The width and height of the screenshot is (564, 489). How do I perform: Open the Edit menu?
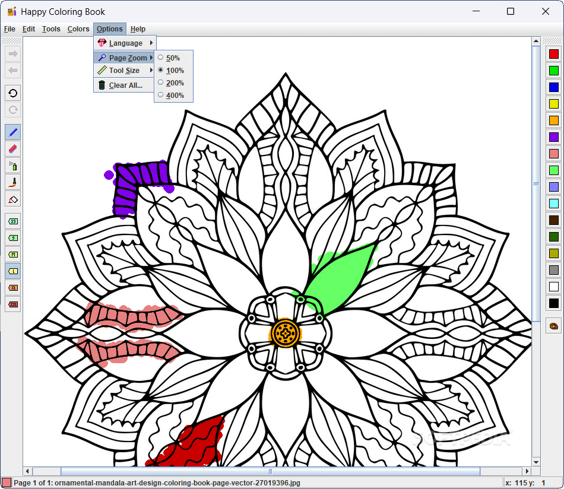[28, 29]
